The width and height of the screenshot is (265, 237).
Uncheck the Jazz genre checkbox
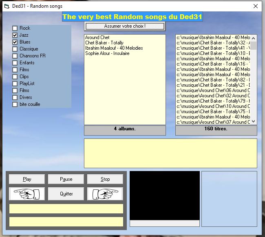15,35
